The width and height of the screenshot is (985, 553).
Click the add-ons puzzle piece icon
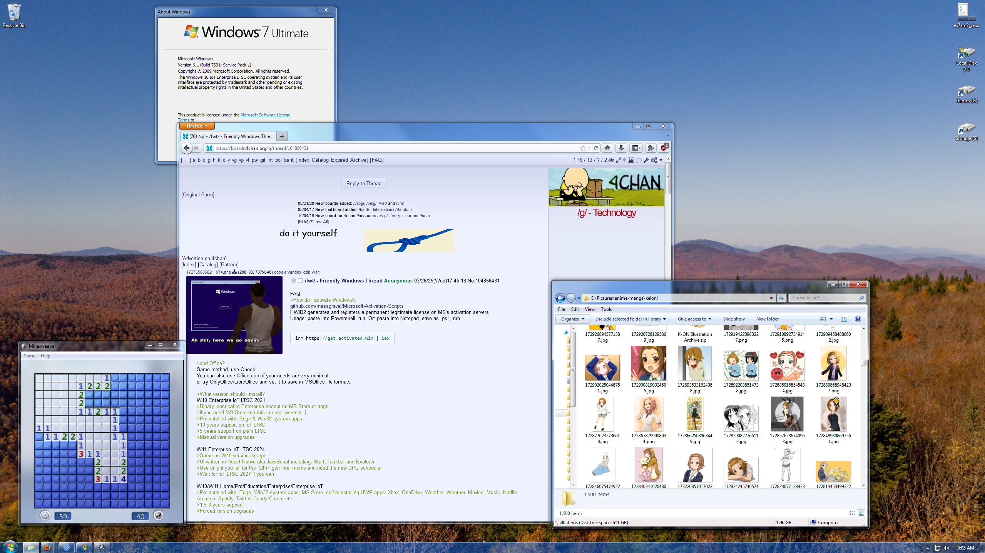pos(651,148)
